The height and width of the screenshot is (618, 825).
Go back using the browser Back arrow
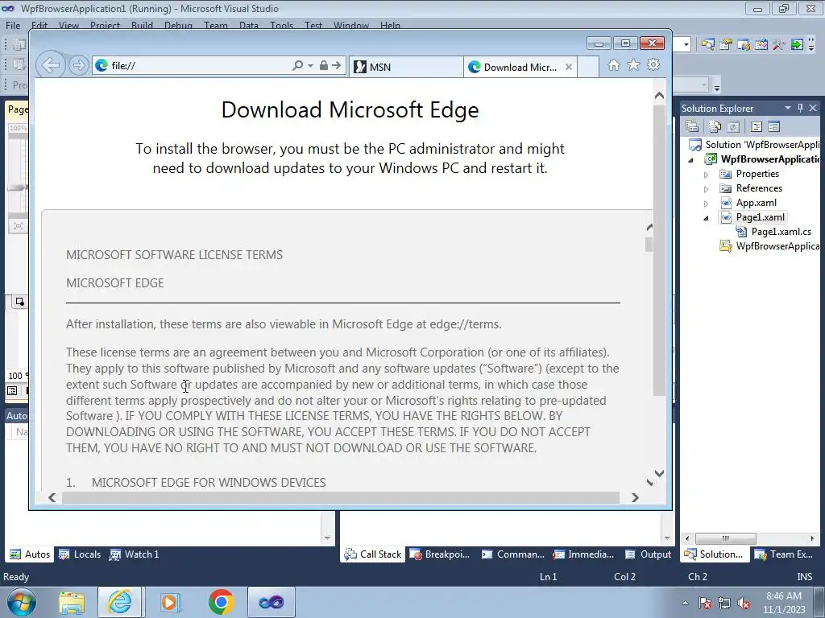coord(51,65)
